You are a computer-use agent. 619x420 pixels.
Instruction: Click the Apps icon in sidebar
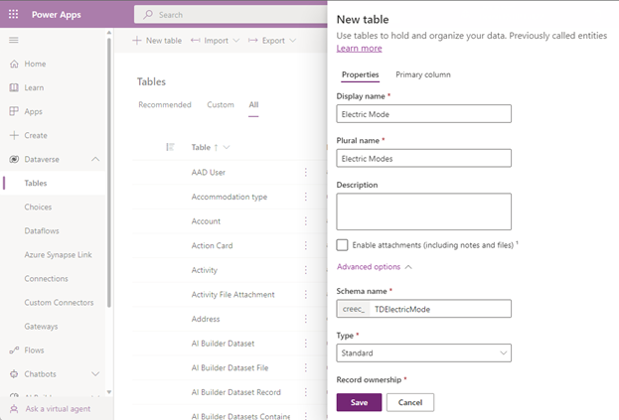(x=14, y=111)
